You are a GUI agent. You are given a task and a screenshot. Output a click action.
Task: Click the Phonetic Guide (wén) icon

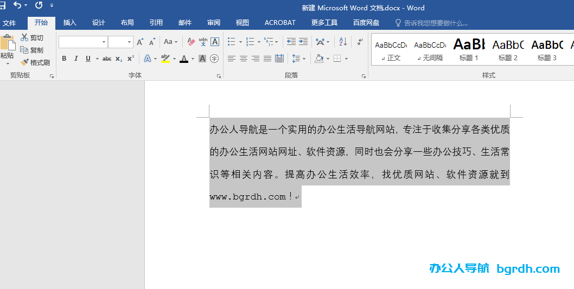[x=203, y=42]
